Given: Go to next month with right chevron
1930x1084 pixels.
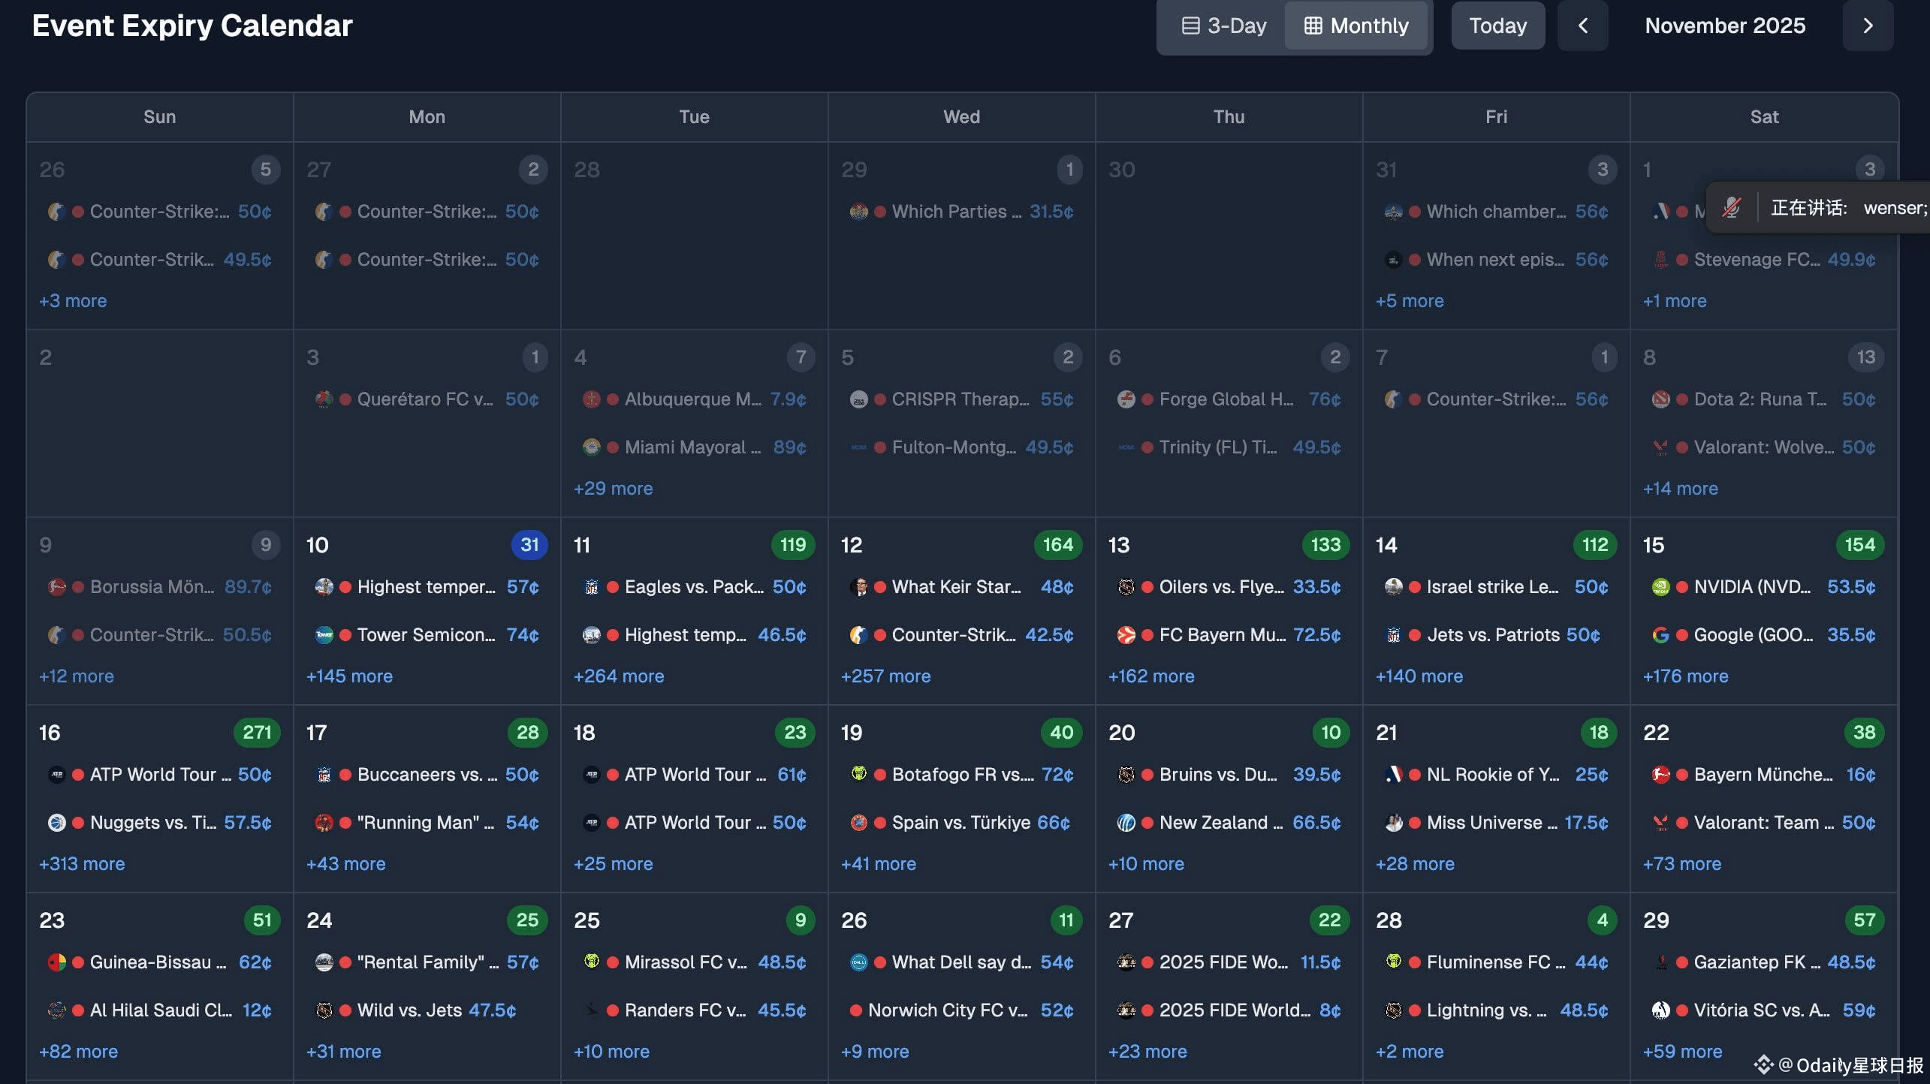Looking at the screenshot, I should pos(1868,26).
